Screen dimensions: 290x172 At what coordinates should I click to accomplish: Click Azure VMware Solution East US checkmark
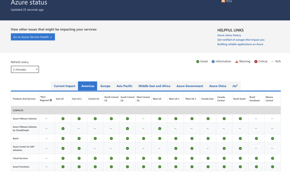[x=63, y=119]
